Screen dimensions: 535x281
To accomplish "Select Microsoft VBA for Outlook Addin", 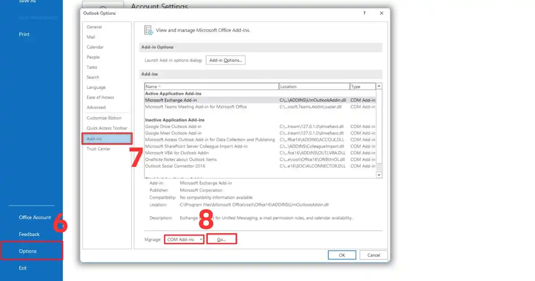I will (260, 153).
